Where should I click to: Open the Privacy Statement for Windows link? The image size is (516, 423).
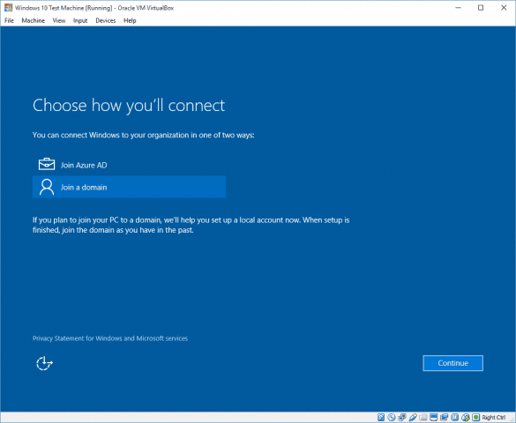110,338
